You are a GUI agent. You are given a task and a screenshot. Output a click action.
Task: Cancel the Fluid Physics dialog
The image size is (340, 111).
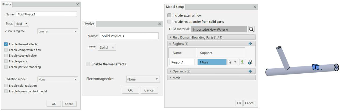click(69, 104)
